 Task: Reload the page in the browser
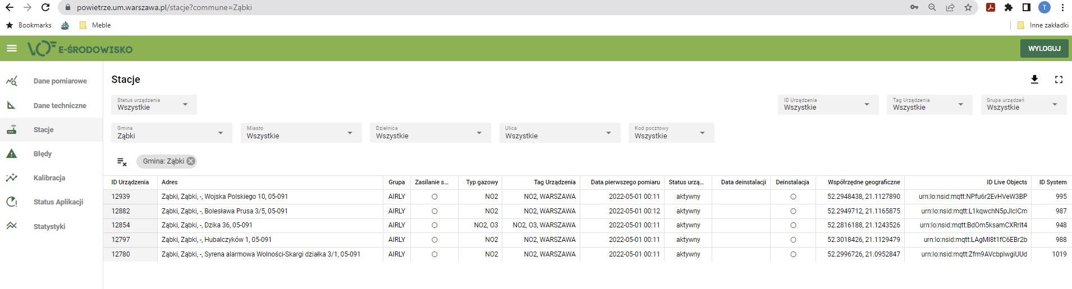pyautogui.click(x=46, y=8)
